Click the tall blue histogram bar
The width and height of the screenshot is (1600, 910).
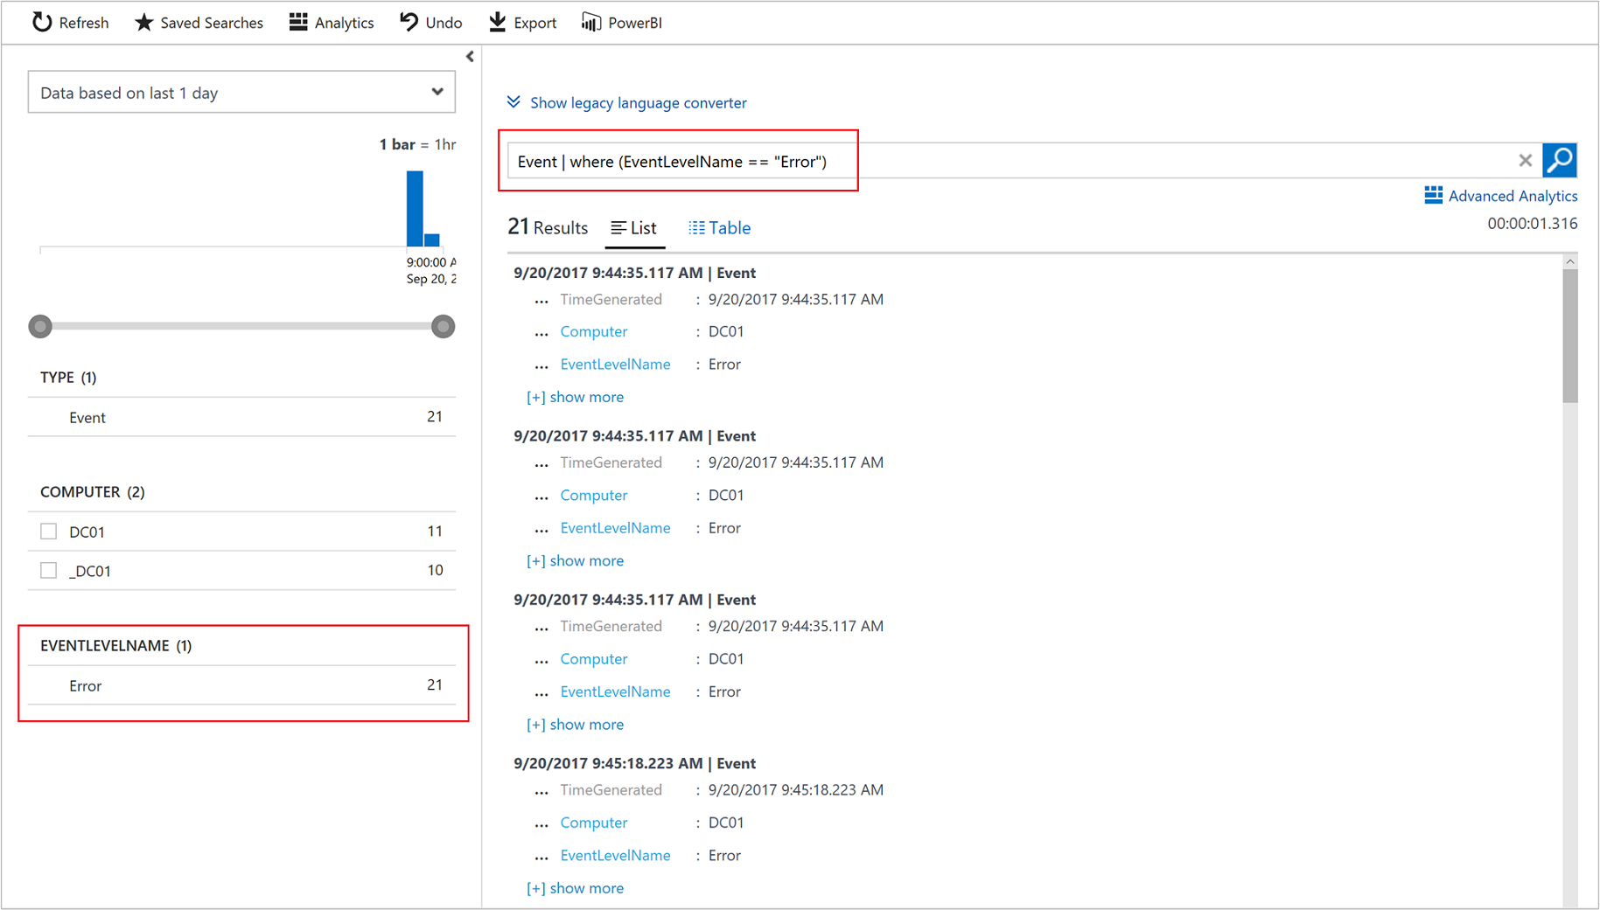coord(415,208)
